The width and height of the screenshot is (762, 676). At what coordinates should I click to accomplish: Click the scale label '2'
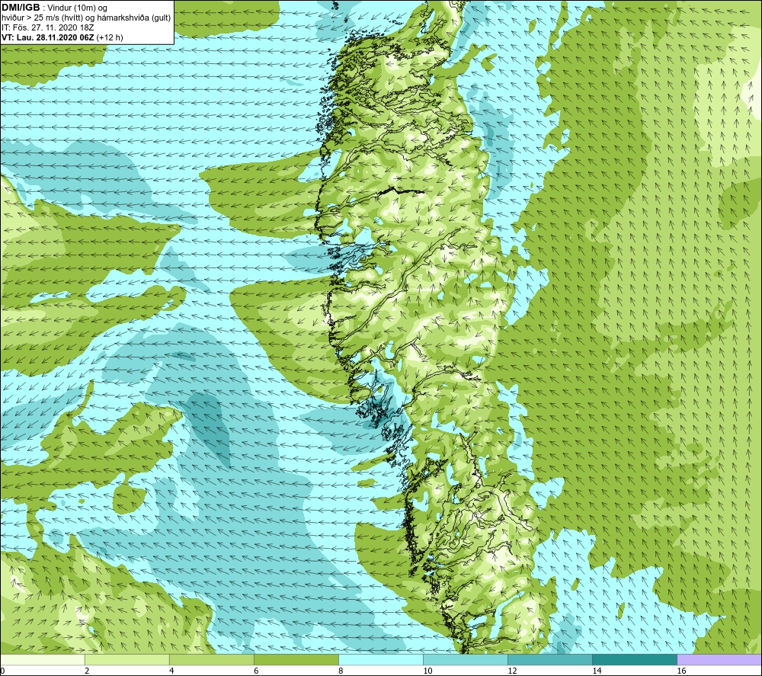click(x=87, y=671)
